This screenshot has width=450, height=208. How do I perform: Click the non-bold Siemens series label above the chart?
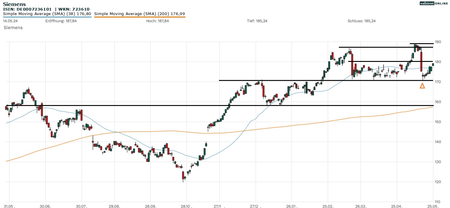pyautogui.click(x=13, y=27)
